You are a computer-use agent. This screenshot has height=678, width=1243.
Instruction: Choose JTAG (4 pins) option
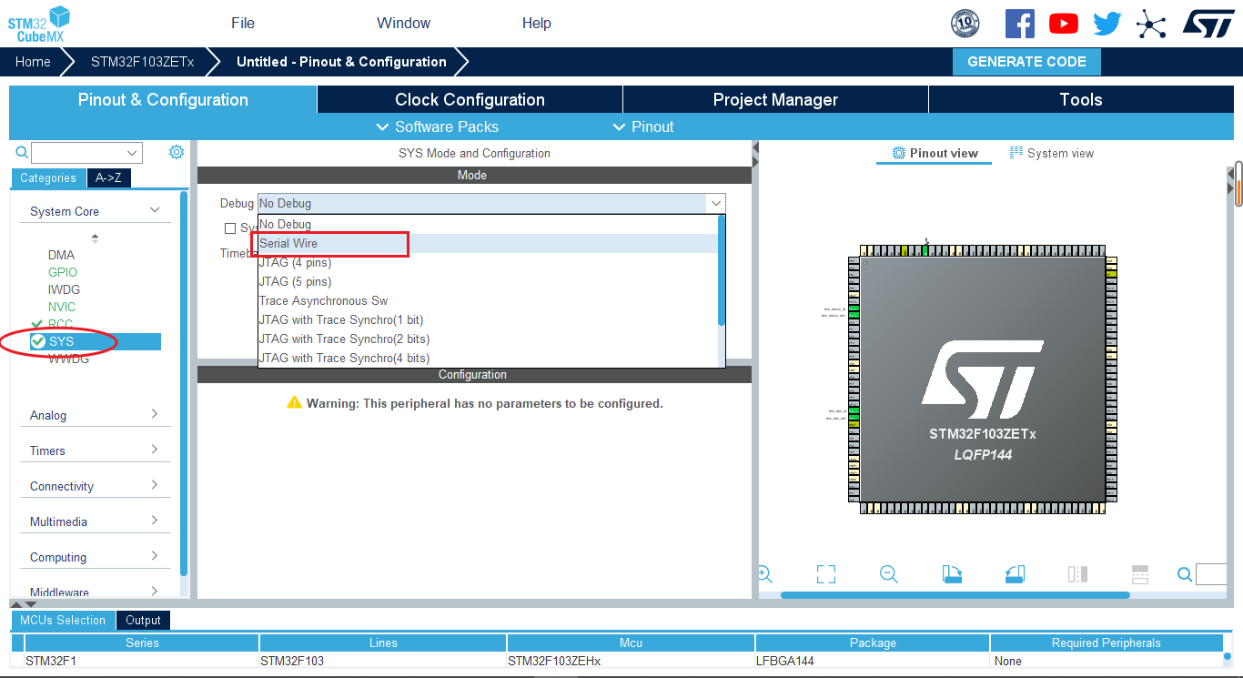click(x=488, y=262)
